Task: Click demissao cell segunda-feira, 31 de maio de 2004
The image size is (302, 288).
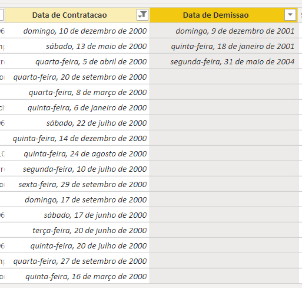Action: 224,61
